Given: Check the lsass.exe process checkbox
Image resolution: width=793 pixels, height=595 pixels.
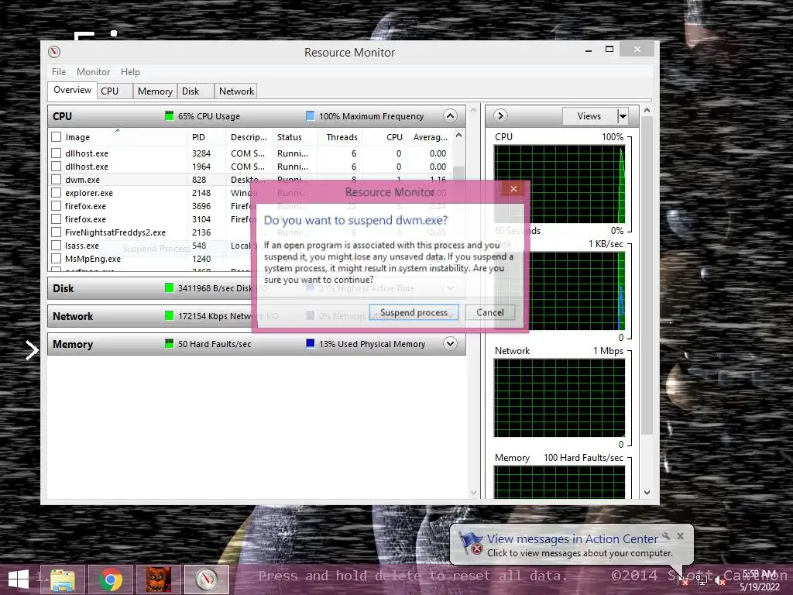Looking at the screenshot, I should click(x=56, y=245).
